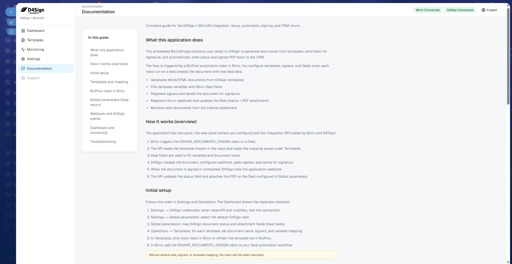
Task: Click the open-in-new-window icon beside panel
Action: (11, 32)
